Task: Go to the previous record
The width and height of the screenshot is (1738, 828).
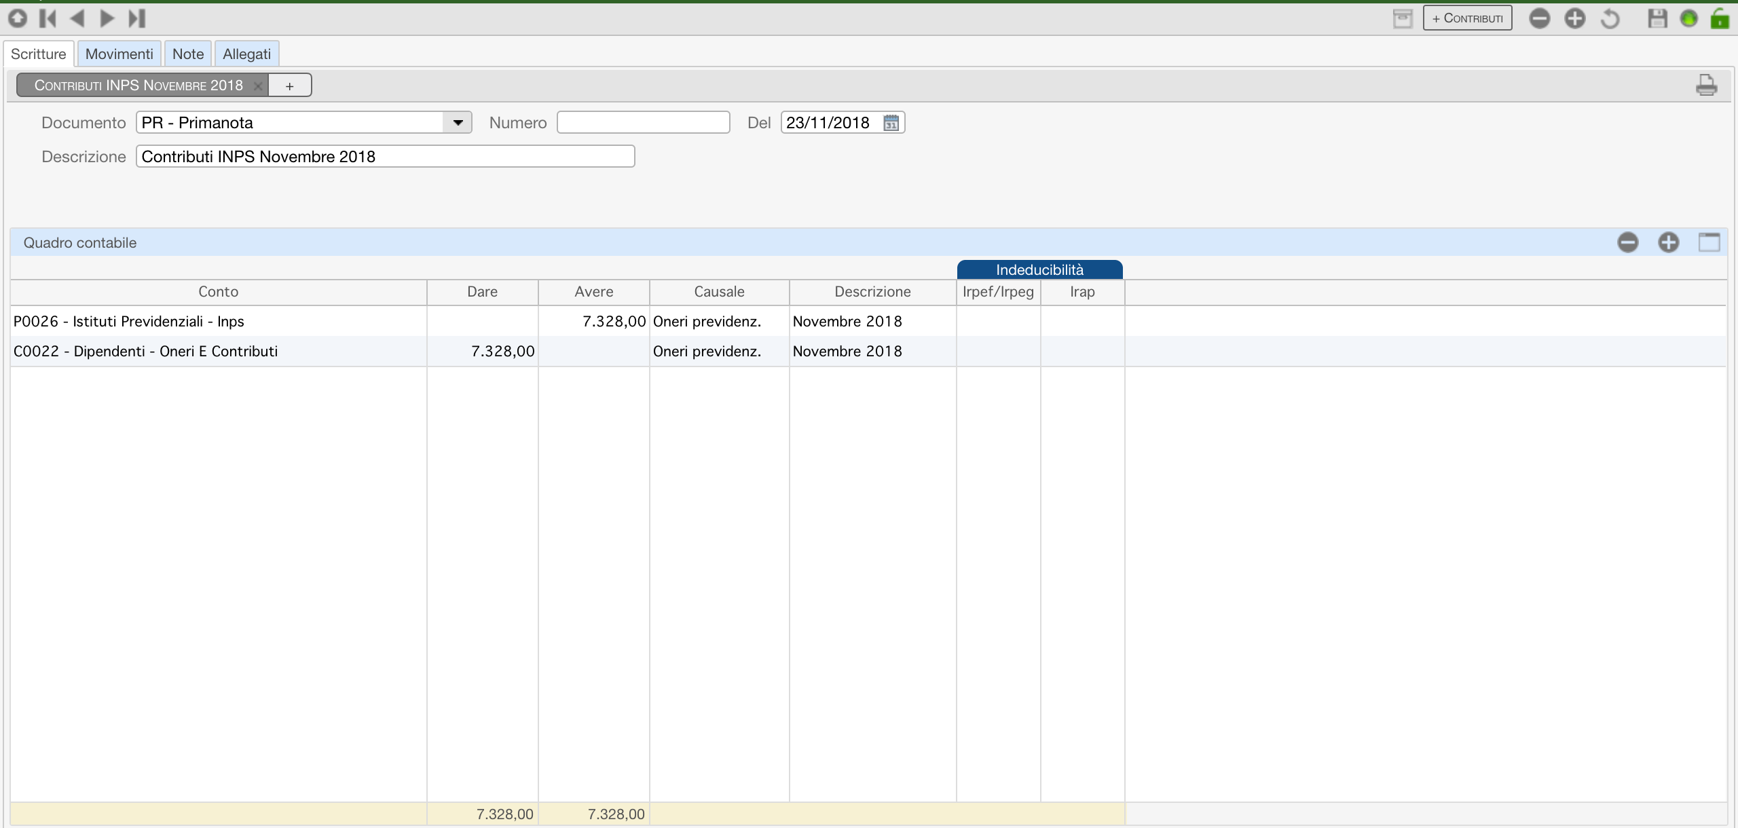Action: click(77, 18)
